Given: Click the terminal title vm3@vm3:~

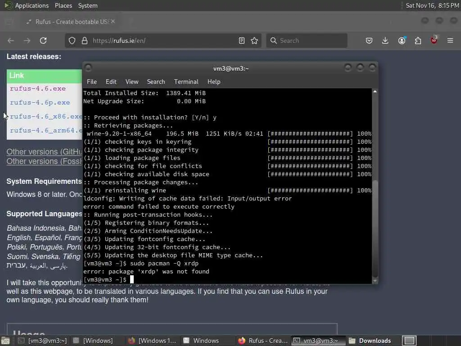Looking at the screenshot, I should coord(231,68).
